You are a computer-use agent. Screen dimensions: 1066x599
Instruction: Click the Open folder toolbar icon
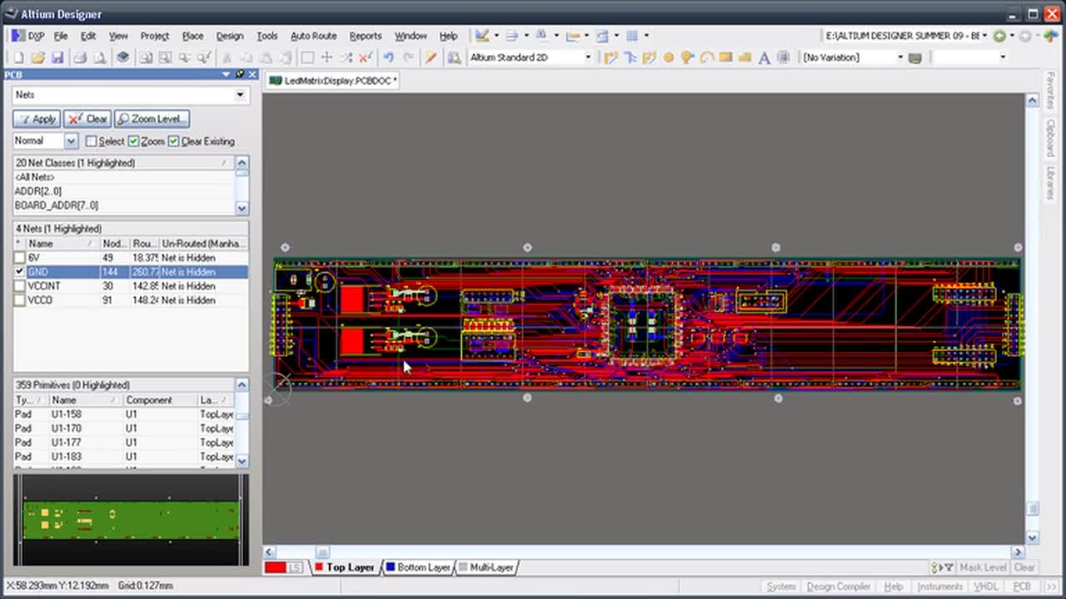click(x=37, y=57)
